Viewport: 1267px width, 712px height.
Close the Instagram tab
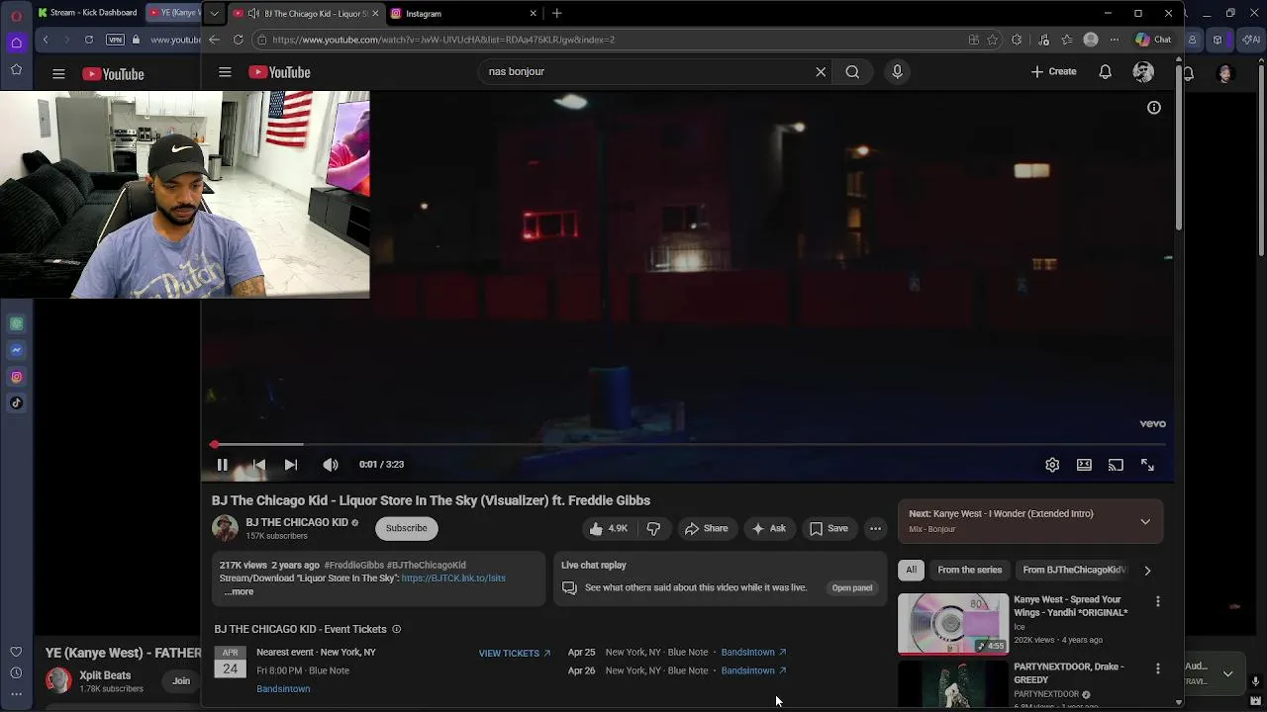pos(534,13)
